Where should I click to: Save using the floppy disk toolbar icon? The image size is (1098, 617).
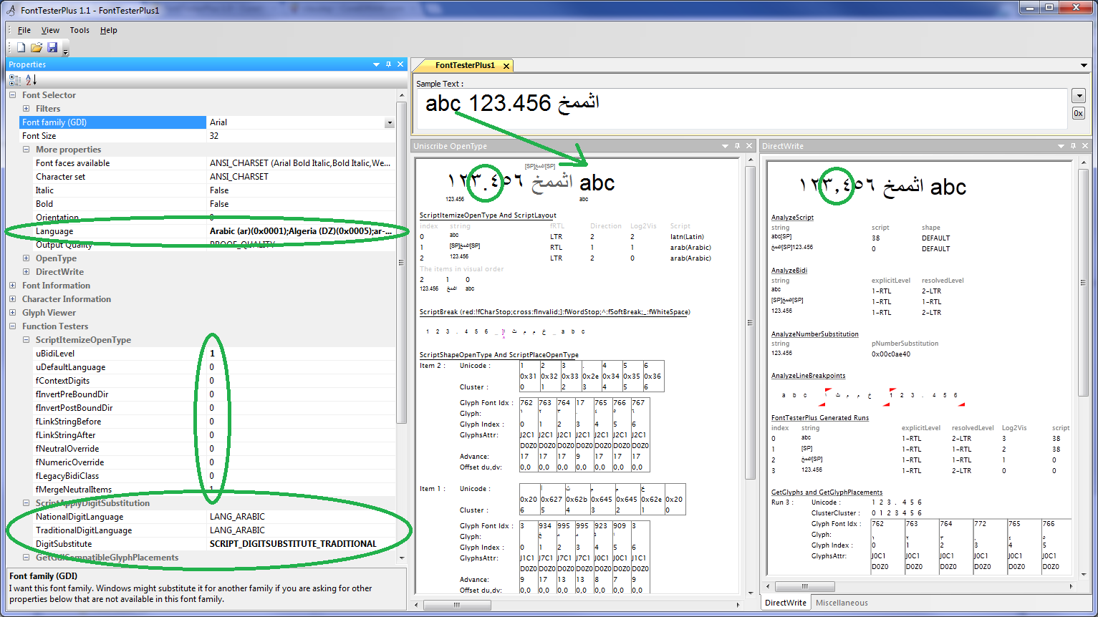point(52,47)
